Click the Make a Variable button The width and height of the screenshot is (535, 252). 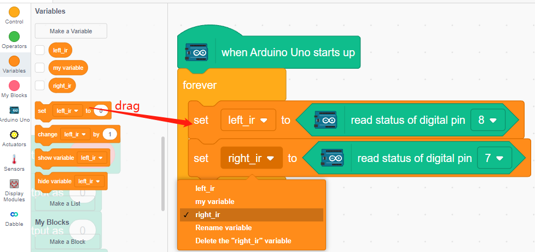coord(71,31)
